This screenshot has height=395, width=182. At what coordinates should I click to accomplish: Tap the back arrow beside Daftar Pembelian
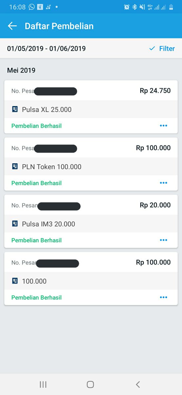point(12,26)
